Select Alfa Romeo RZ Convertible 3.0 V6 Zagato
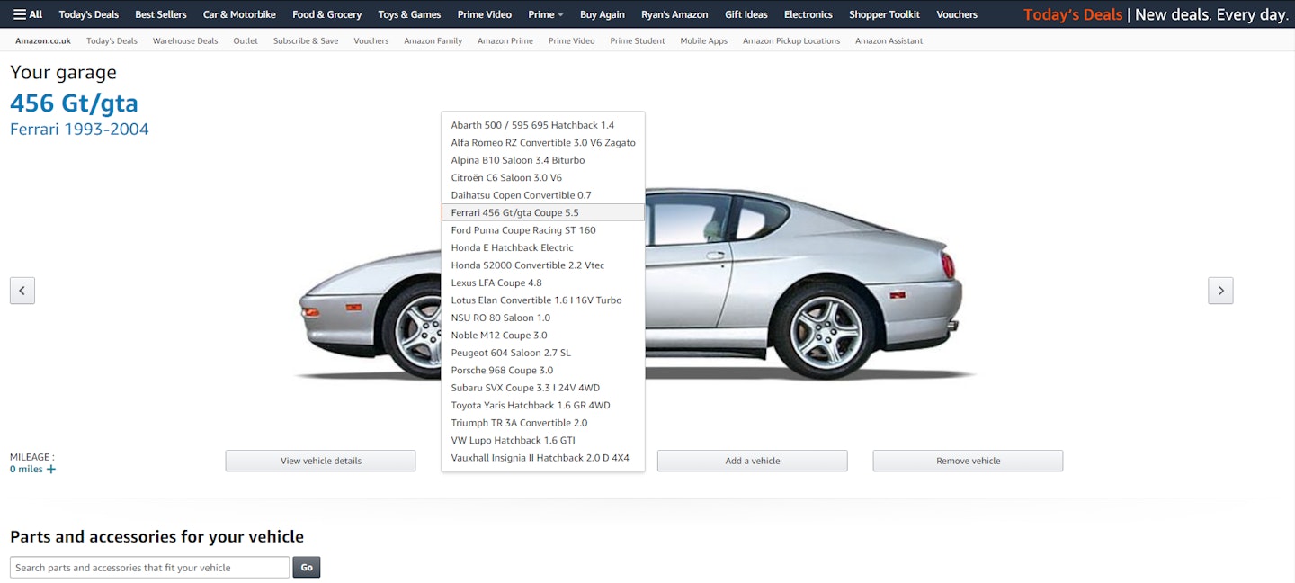The height and width of the screenshot is (583, 1295). 543,142
